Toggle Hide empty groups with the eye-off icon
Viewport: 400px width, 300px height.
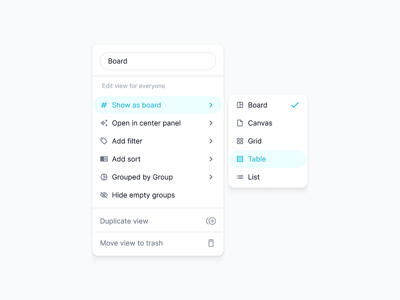click(104, 195)
